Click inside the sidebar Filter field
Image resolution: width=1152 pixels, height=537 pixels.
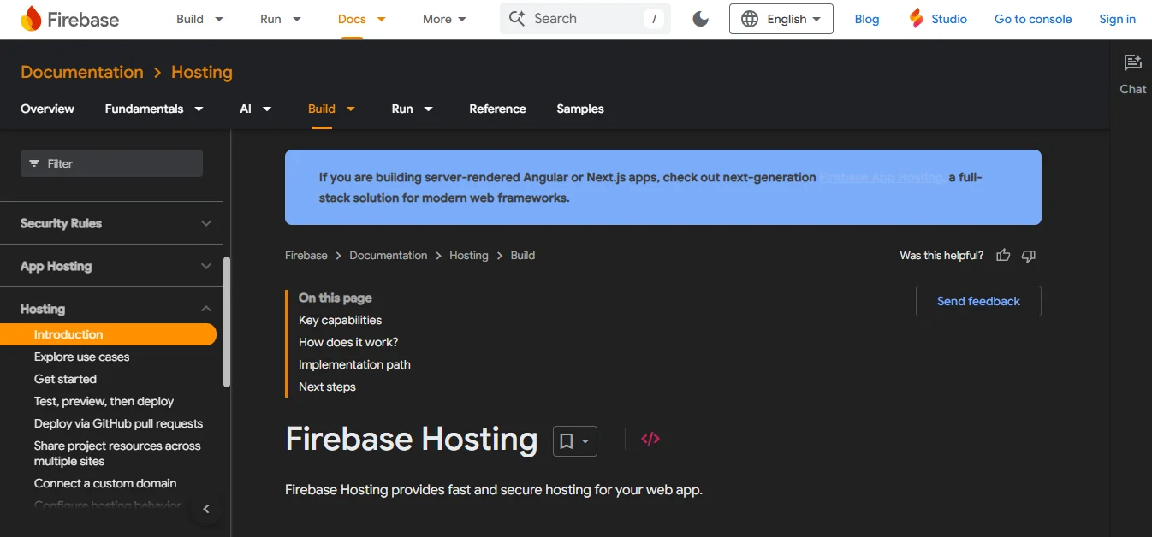coord(111,162)
